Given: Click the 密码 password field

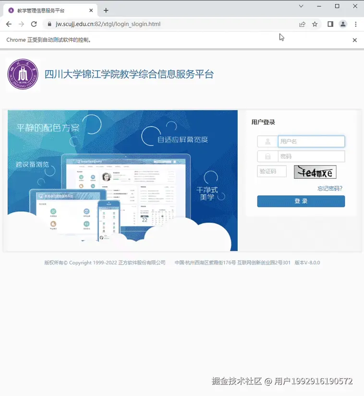Looking at the screenshot, I should pyautogui.click(x=311, y=156).
